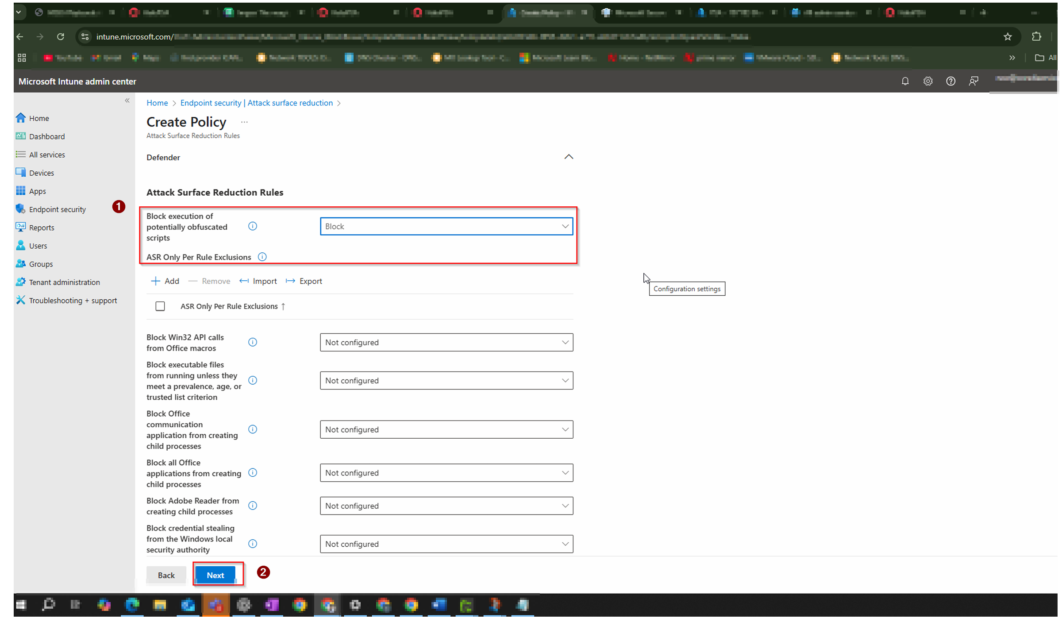Collapse the Defender section chevron
Image resolution: width=1062 pixels, height=618 pixels.
[x=569, y=157]
